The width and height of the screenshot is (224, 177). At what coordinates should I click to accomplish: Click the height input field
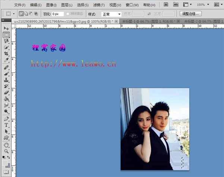click(x=169, y=14)
